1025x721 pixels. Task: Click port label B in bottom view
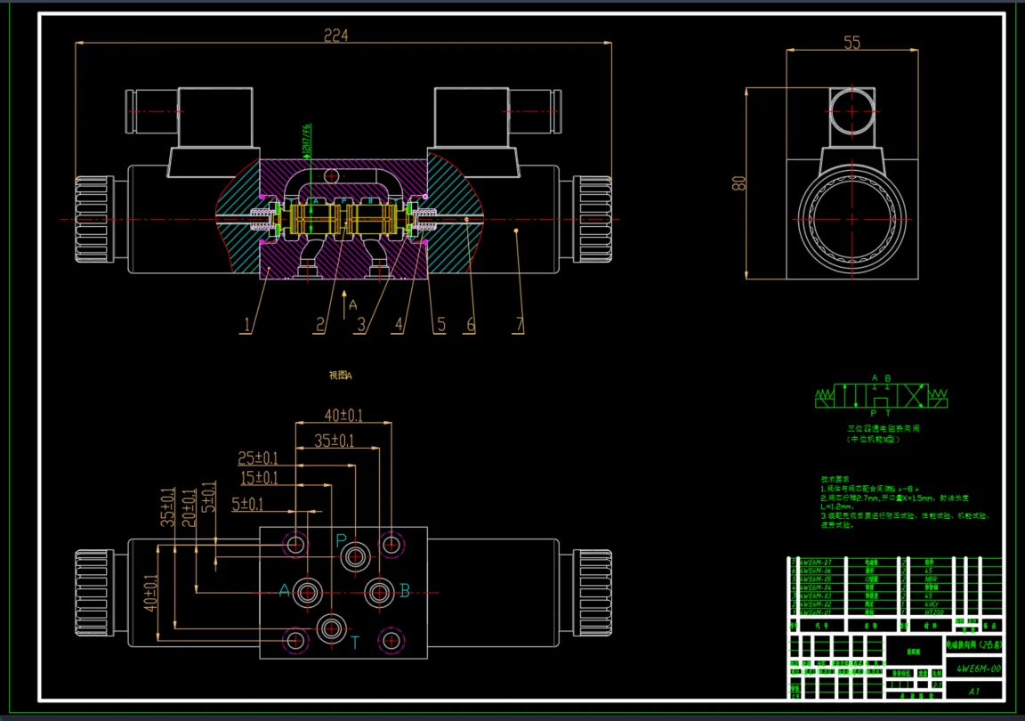[x=405, y=591]
